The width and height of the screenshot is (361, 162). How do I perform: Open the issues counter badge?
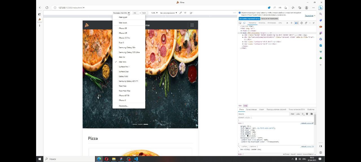(x=296, y=23)
